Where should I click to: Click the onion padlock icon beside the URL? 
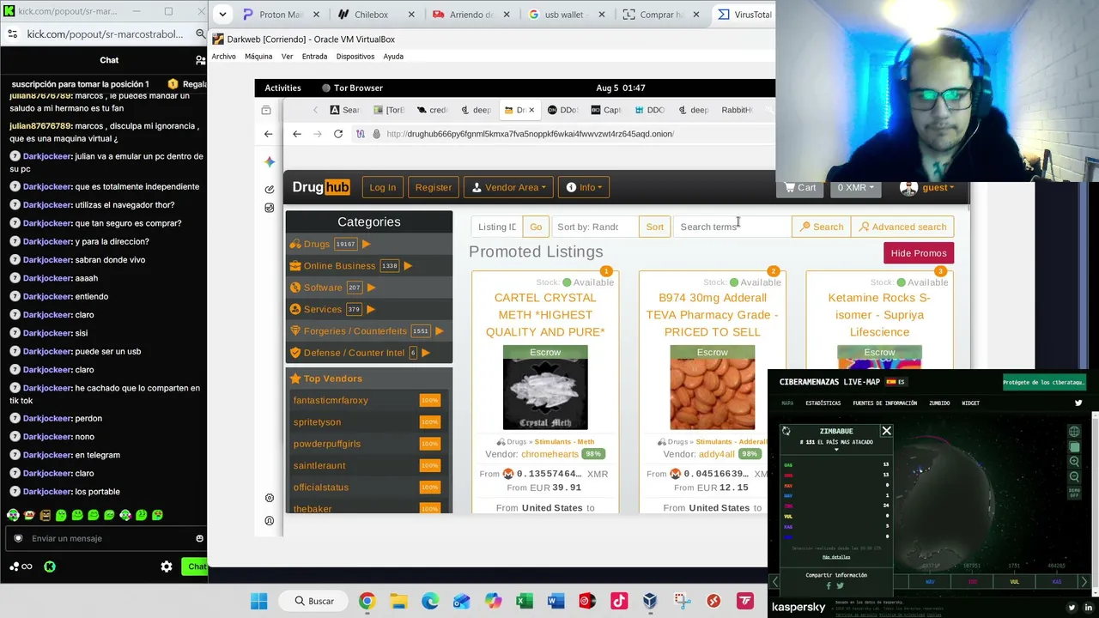click(x=376, y=134)
